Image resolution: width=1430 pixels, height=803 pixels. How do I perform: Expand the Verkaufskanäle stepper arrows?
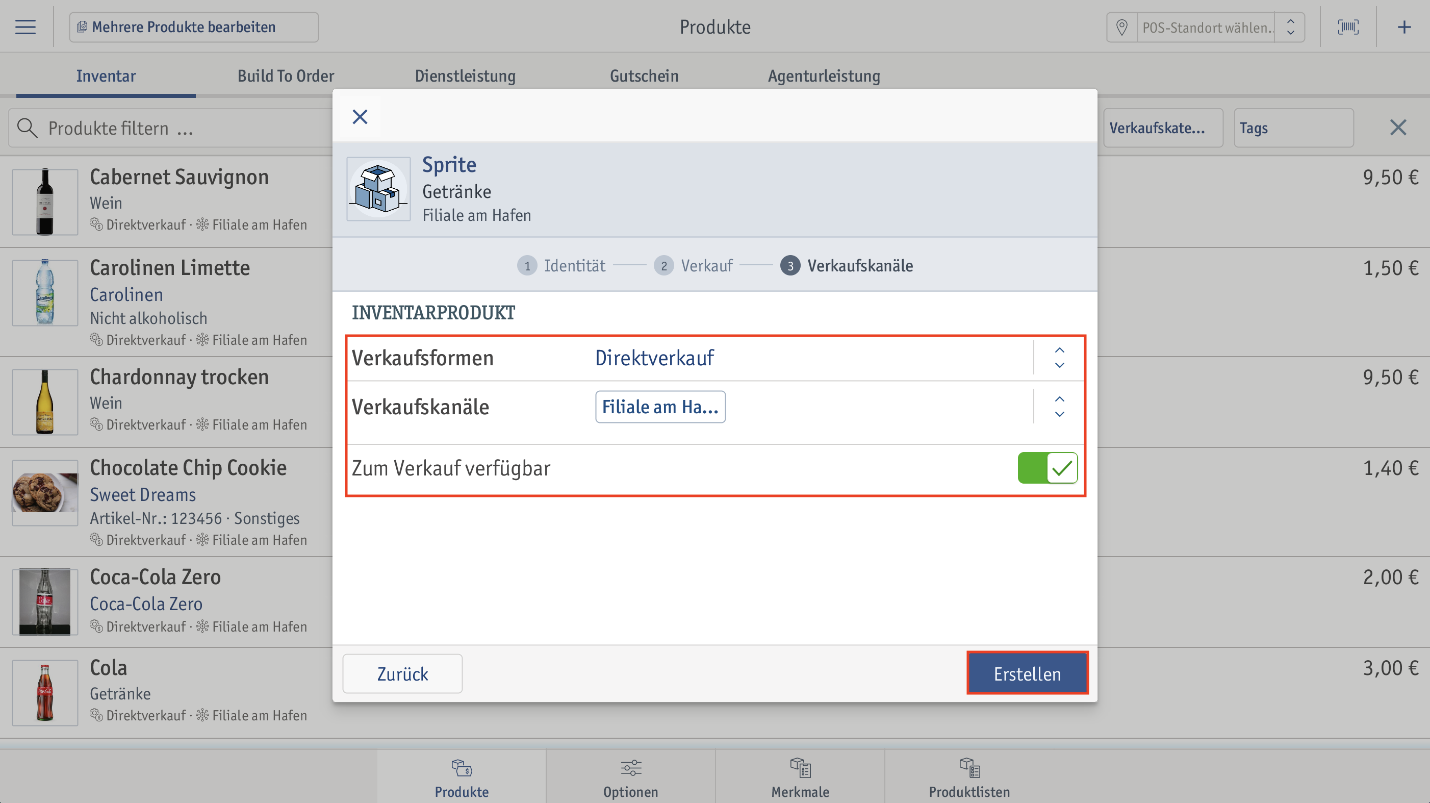coord(1059,407)
